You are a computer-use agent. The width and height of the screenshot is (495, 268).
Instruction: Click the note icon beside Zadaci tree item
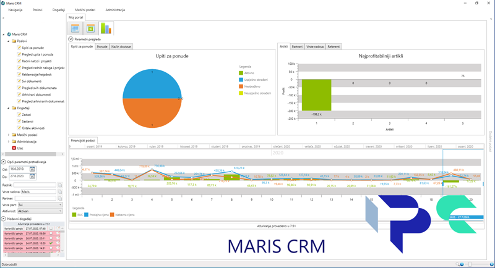tap(19, 115)
